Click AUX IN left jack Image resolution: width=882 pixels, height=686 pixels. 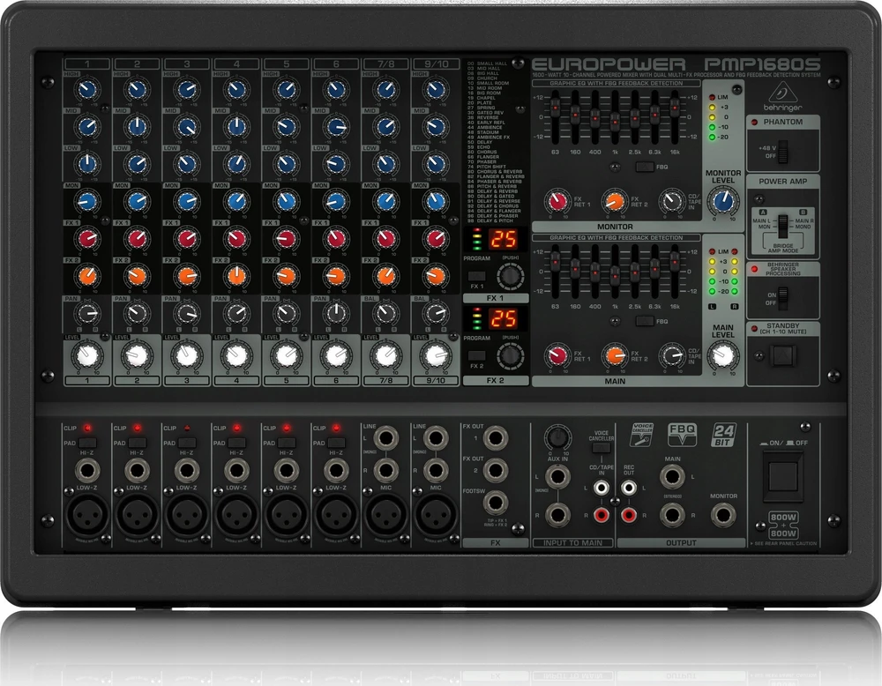click(557, 477)
